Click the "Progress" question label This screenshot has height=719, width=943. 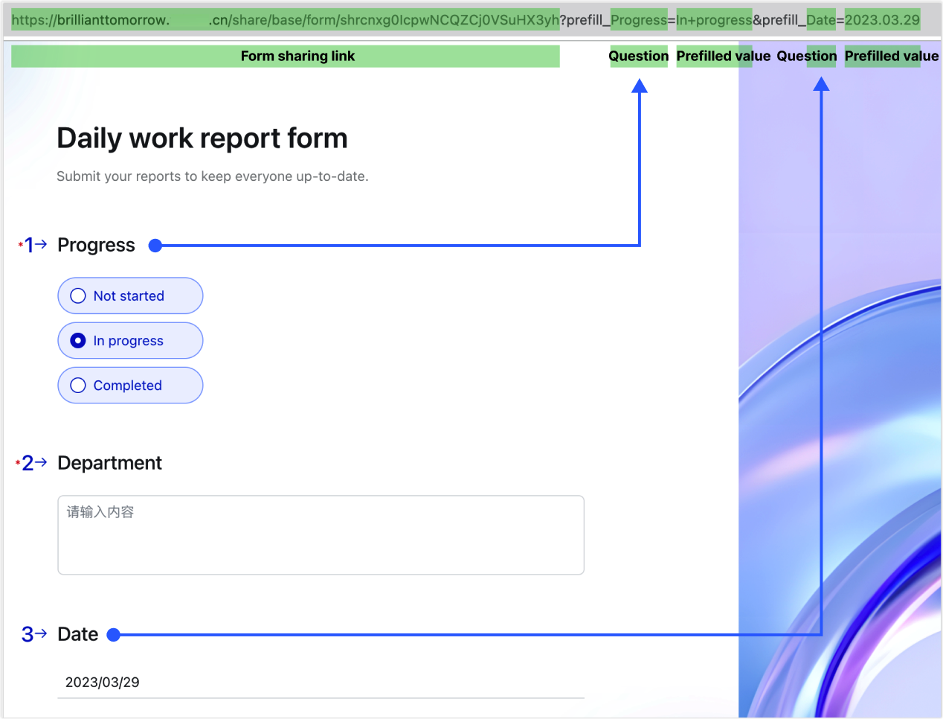96,244
